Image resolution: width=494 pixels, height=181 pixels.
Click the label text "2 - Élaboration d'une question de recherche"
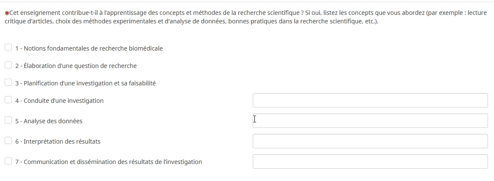76,66
